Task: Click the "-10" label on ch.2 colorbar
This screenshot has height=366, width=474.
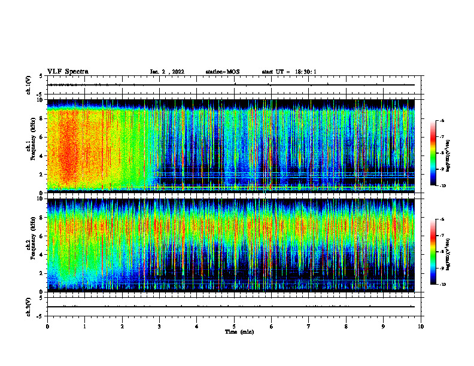Action: pyautogui.click(x=442, y=285)
